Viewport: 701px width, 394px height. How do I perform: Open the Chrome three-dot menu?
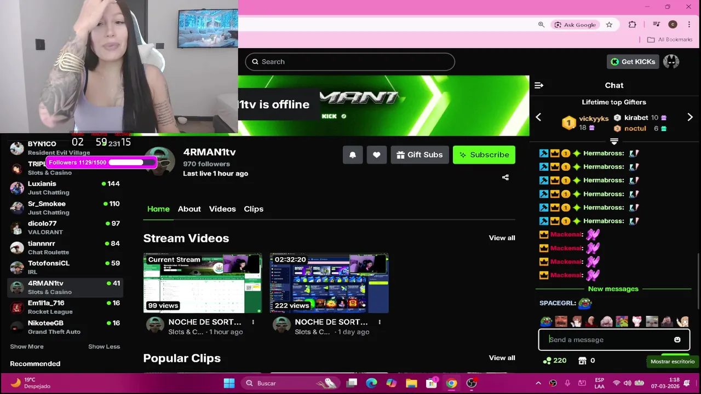pyautogui.click(x=689, y=25)
